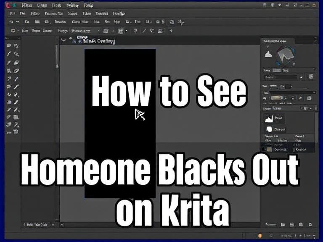Click the dark text field in the color docker
Viewport: 323px width, 242px height.
(x=281, y=77)
